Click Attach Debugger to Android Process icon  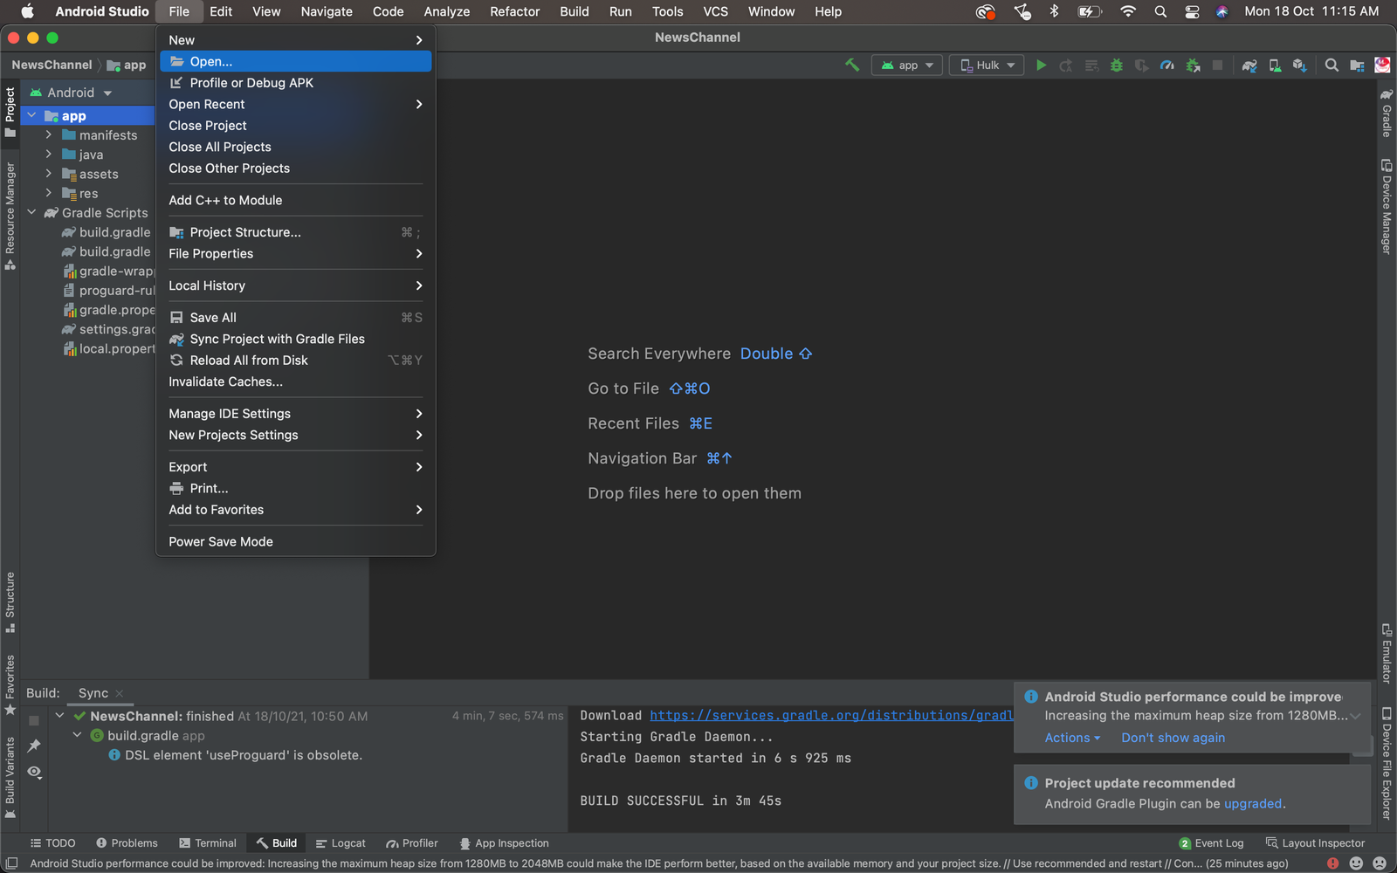(1193, 65)
